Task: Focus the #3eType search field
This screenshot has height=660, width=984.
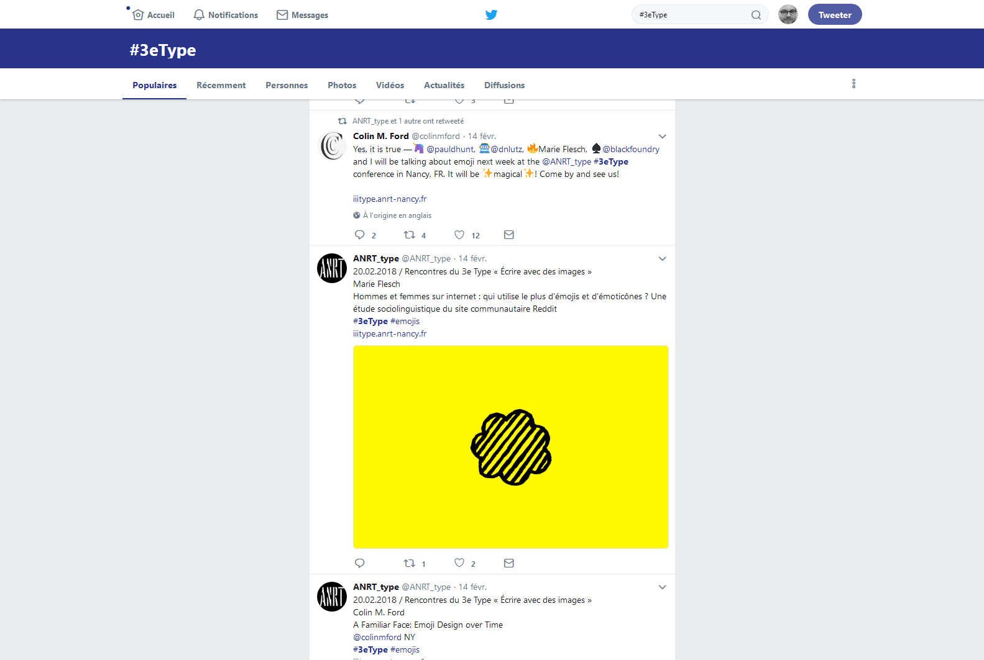Action: coord(690,15)
